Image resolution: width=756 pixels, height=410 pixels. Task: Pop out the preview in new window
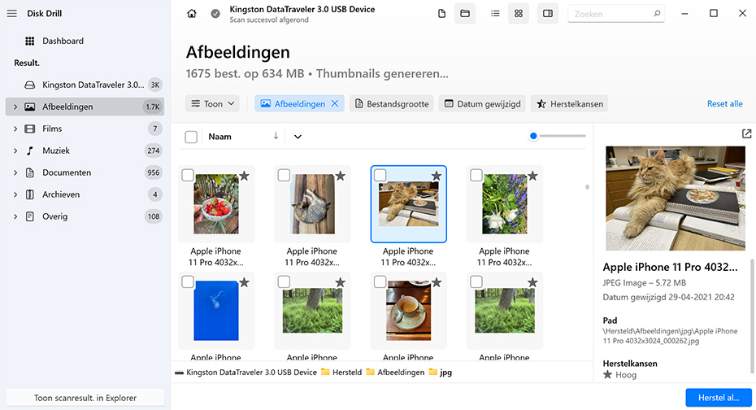coord(747,133)
